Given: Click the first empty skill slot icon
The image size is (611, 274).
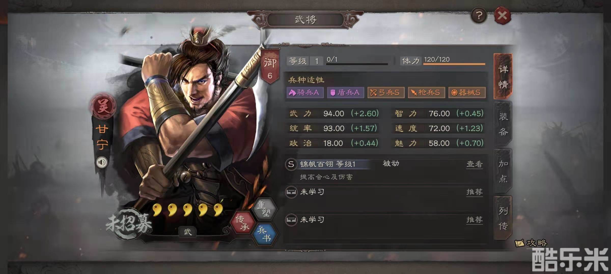Looking at the screenshot, I should 291,192.
